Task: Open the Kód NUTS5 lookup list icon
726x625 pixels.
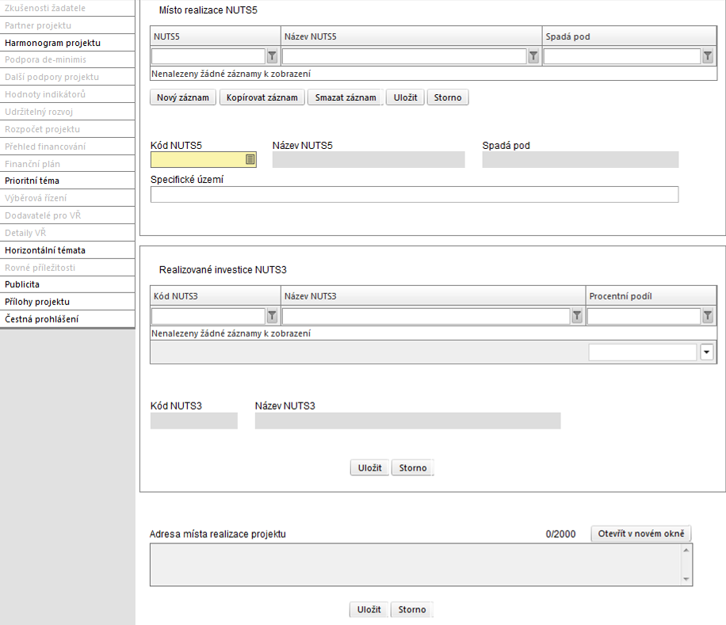Action: pos(250,159)
